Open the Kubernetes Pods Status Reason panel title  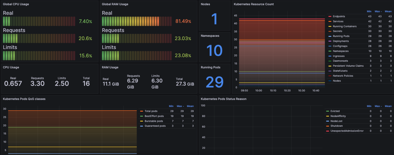[224, 99]
